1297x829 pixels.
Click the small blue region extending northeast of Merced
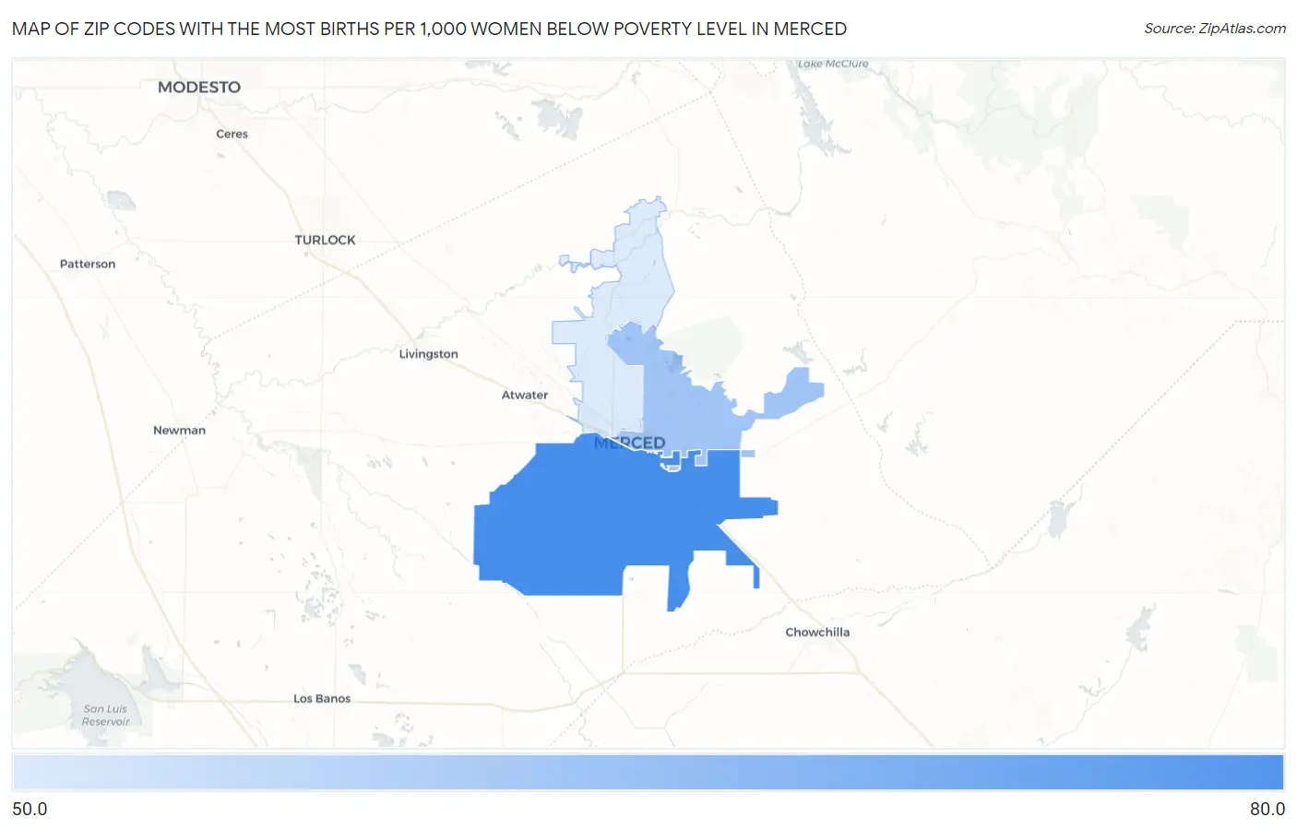(x=792, y=394)
